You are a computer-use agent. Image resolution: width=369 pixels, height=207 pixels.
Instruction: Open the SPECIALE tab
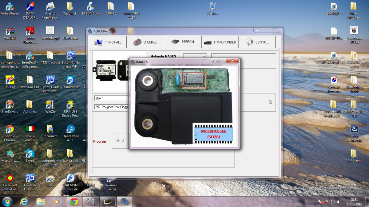coord(145,42)
